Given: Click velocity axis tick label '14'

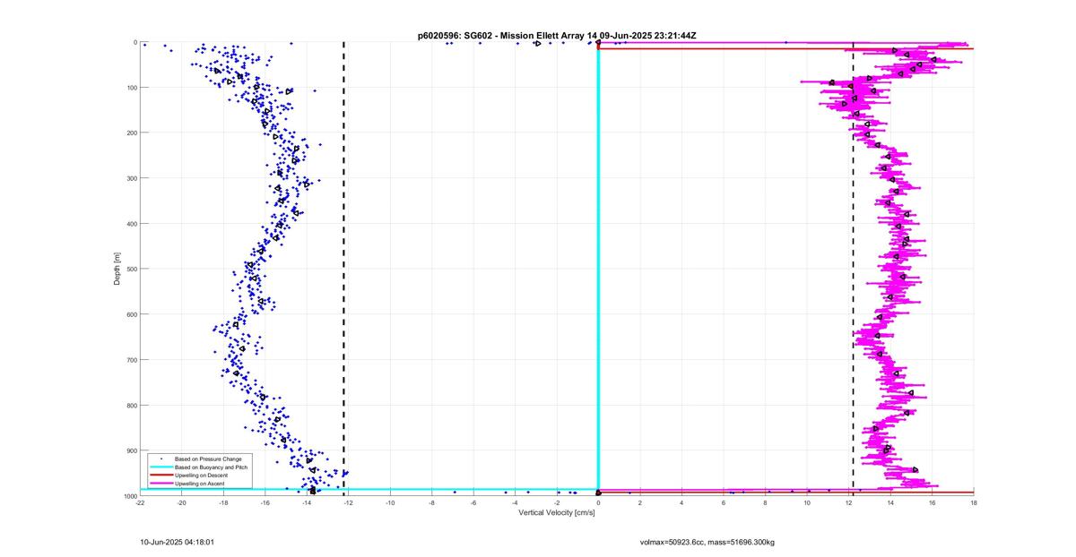Looking at the screenshot, I should click(890, 503).
